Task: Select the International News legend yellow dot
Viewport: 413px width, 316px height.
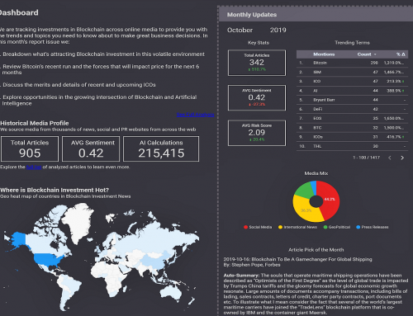Action: tap(280, 227)
